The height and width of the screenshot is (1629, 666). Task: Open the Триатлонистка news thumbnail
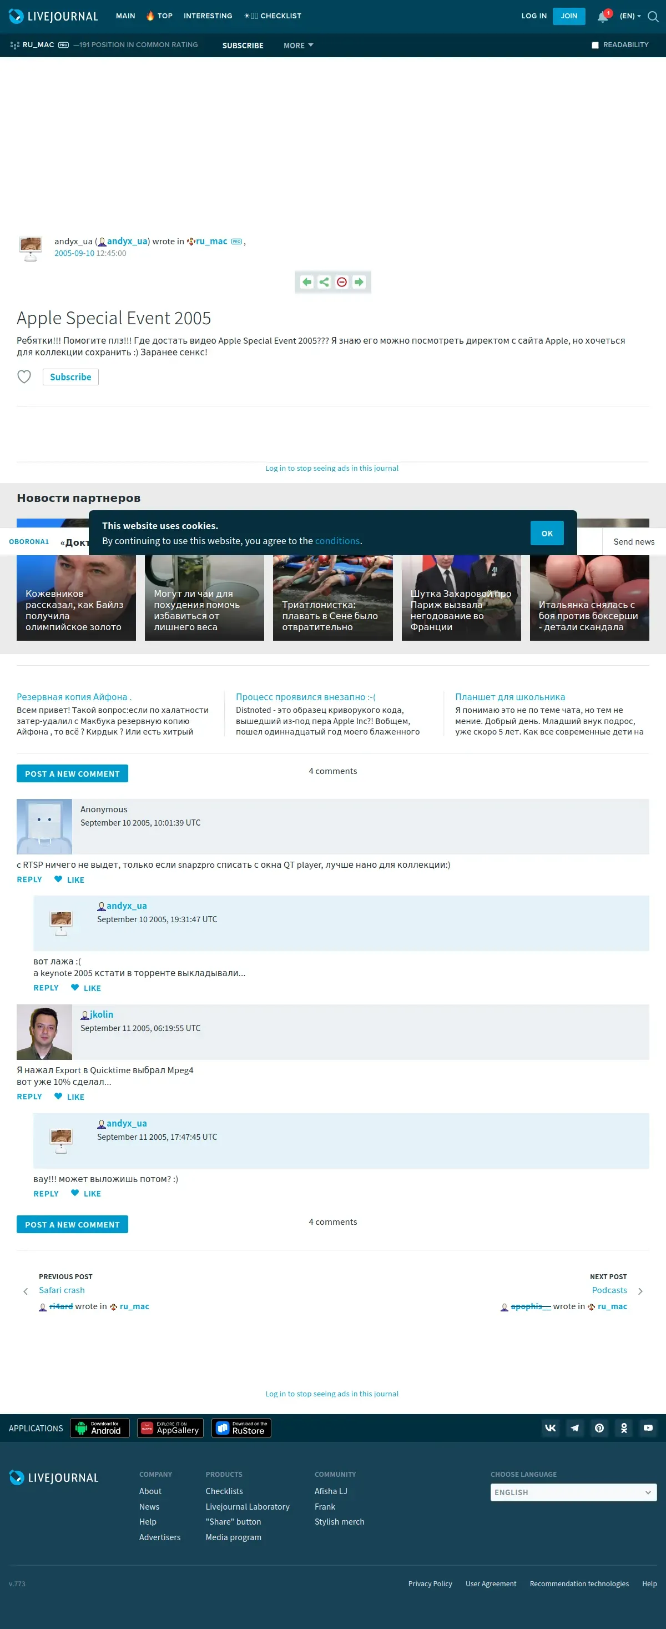click(x=333, y=597)
